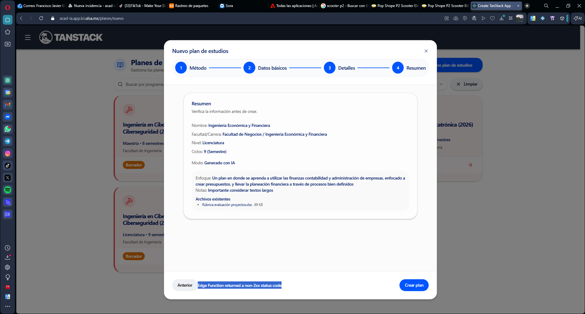The height and width of the screenshot is (314, 585).
Task: Select step 3 Detalles
Action: 329,68
